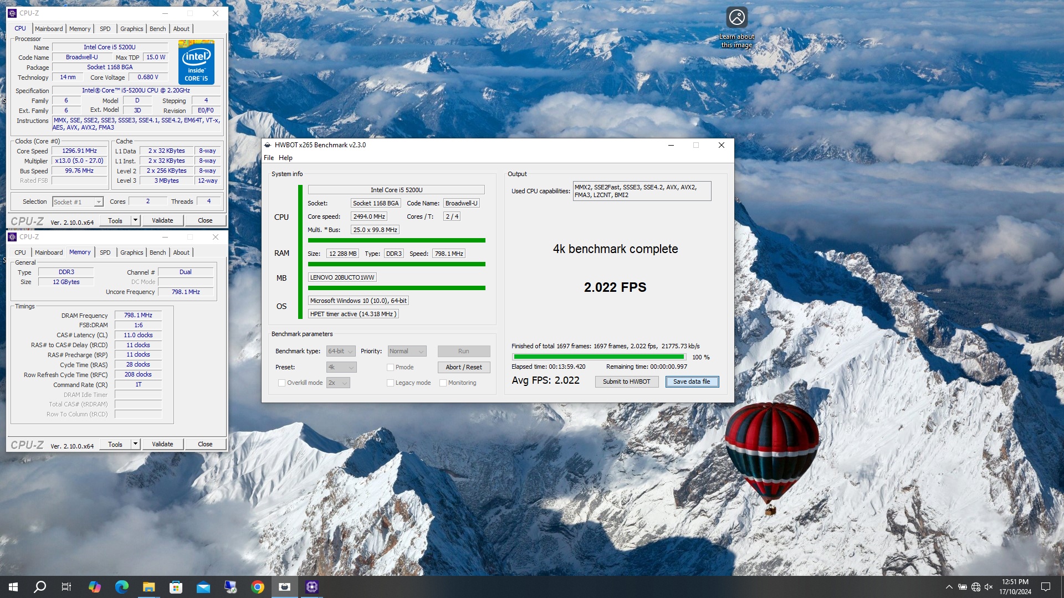Click CAS# Latency 11.0 clocks value
This screenshot has height=598, width=1064.
click(x=138, y=335)
